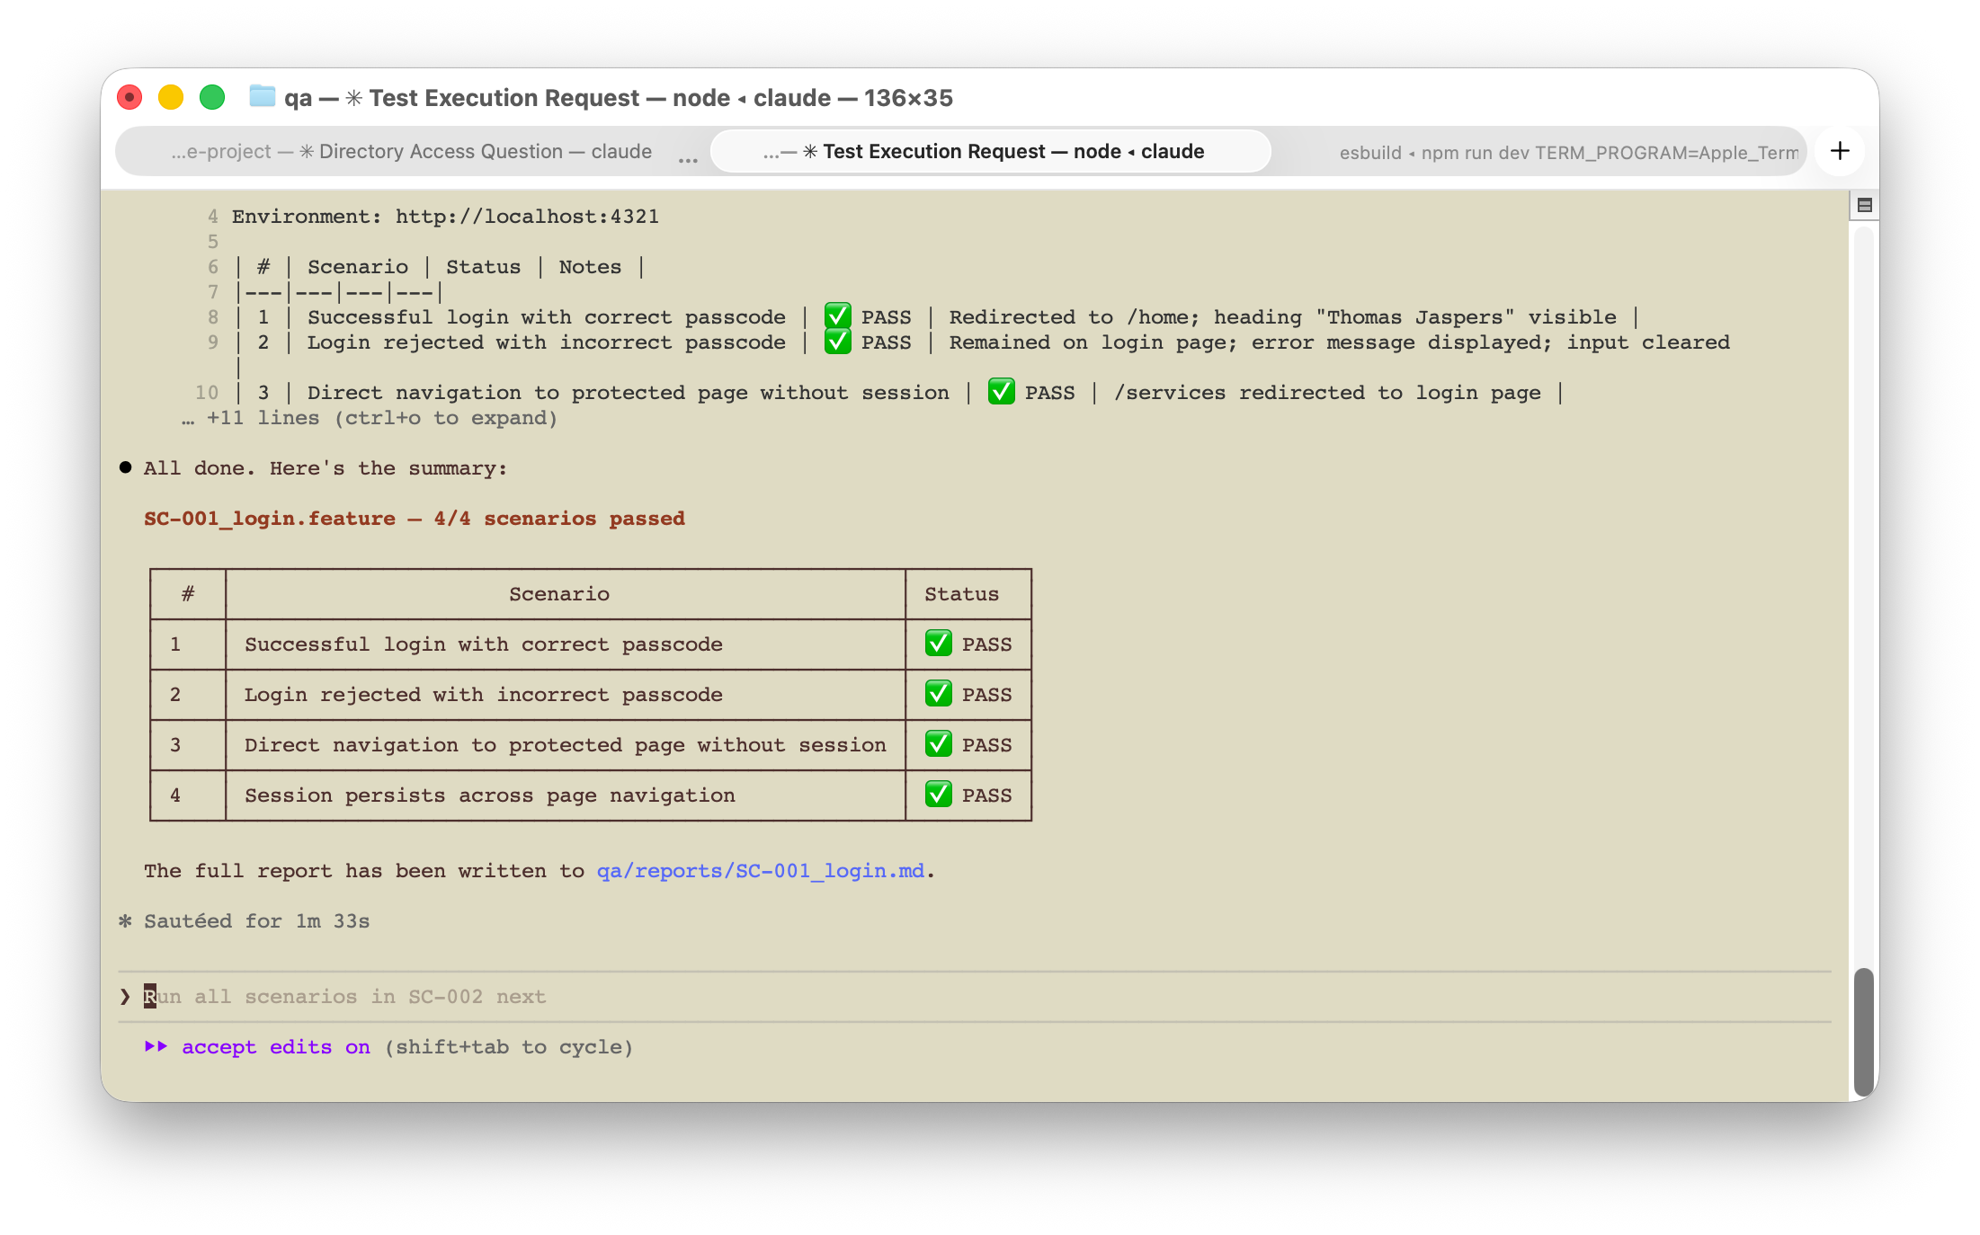Click the asterisk icon beside Sautéed
This screenshot has width=1980, height=1235.
[126, 921]
